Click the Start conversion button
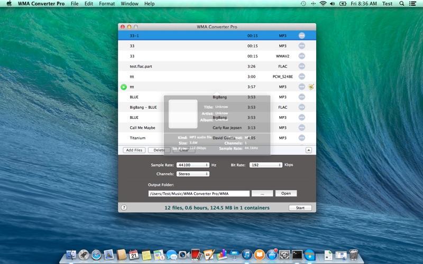 click(x=300, y=208)
